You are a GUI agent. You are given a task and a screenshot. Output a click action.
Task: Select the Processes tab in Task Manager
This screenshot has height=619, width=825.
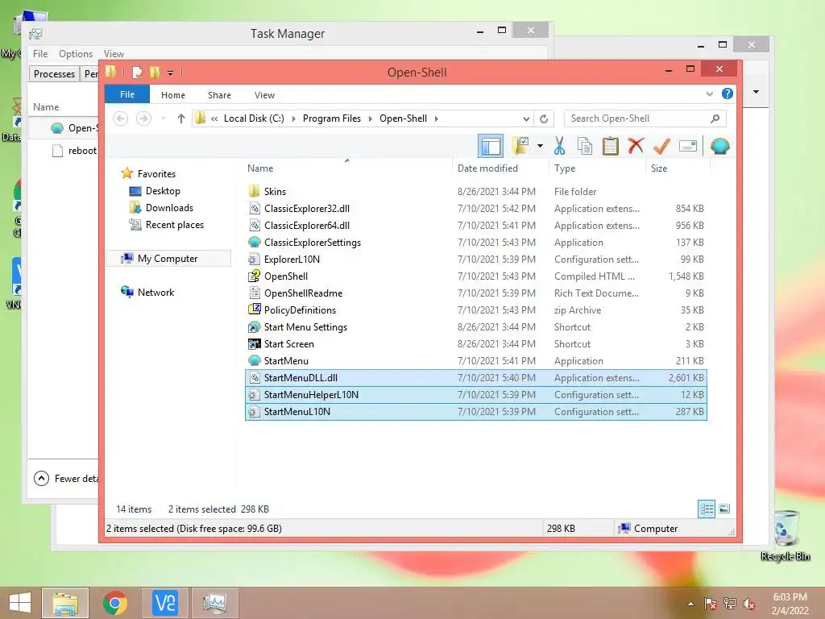[54, 73]
